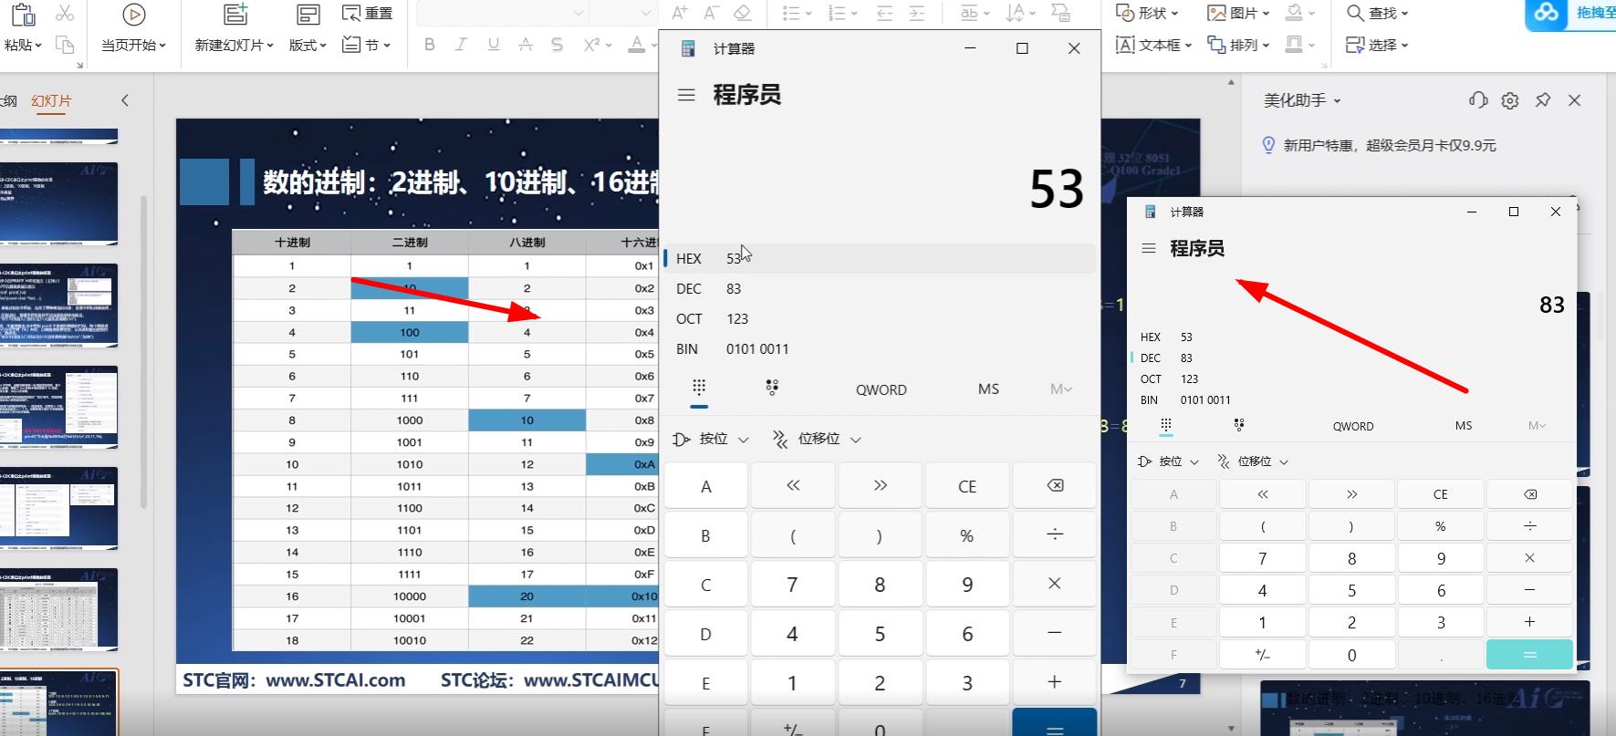The width and height of the screenshot is (1616, 736).
Task: Click the equals key in calculator showing 83
Action: (1530, 655)
